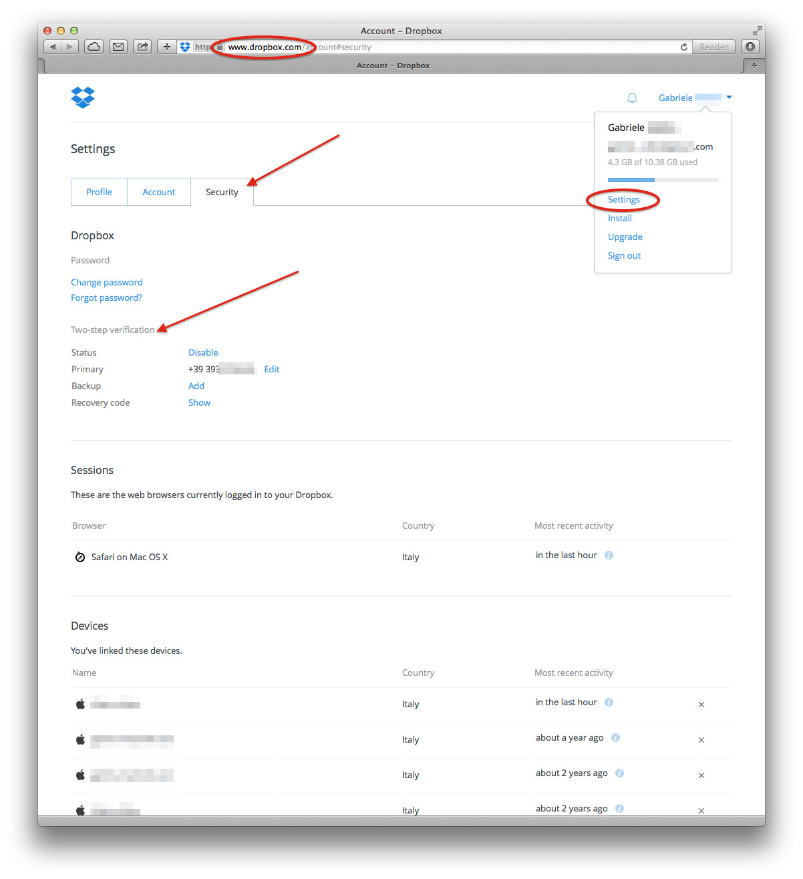Switch to the Account tab
The image size is (803, 879).
pyautogui.click(x=159, y=192)
